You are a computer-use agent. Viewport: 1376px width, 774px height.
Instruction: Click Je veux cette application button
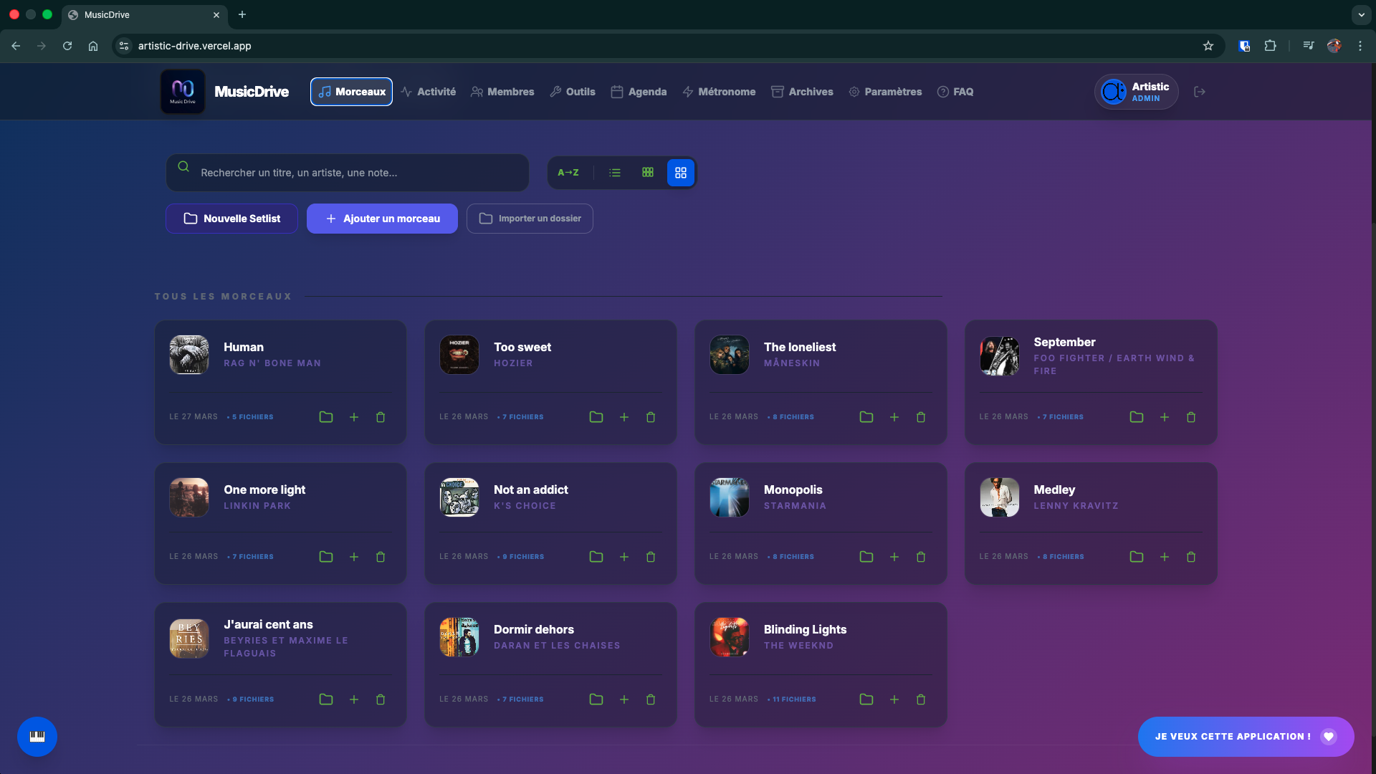(x=1246, y=737)
